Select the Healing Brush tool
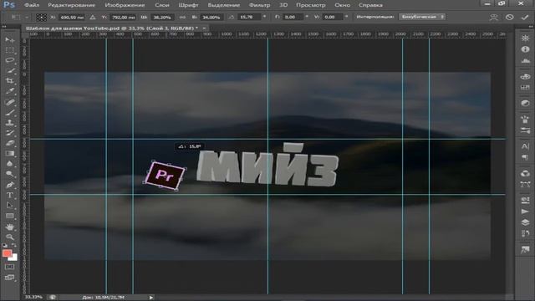This screenshot has width=535, height=301. (9, 102)
